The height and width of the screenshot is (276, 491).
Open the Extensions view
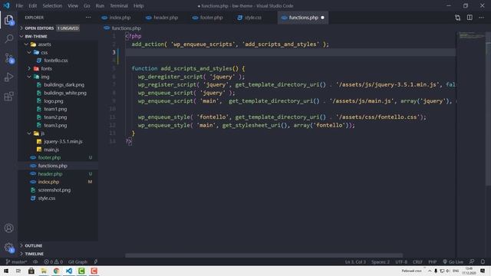(9, 96)
